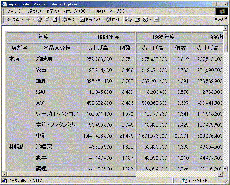Click the 1995年度 column header
230x185 pixels.
click(x=163, y=37)
